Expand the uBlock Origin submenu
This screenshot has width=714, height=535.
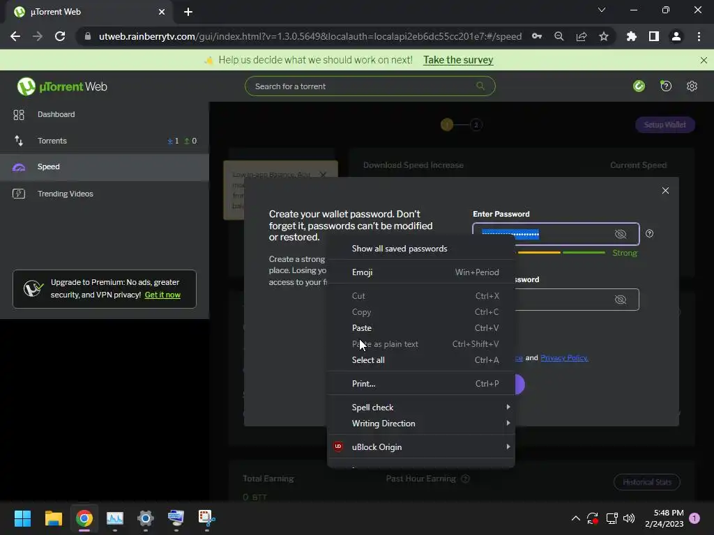pos(421,447)
